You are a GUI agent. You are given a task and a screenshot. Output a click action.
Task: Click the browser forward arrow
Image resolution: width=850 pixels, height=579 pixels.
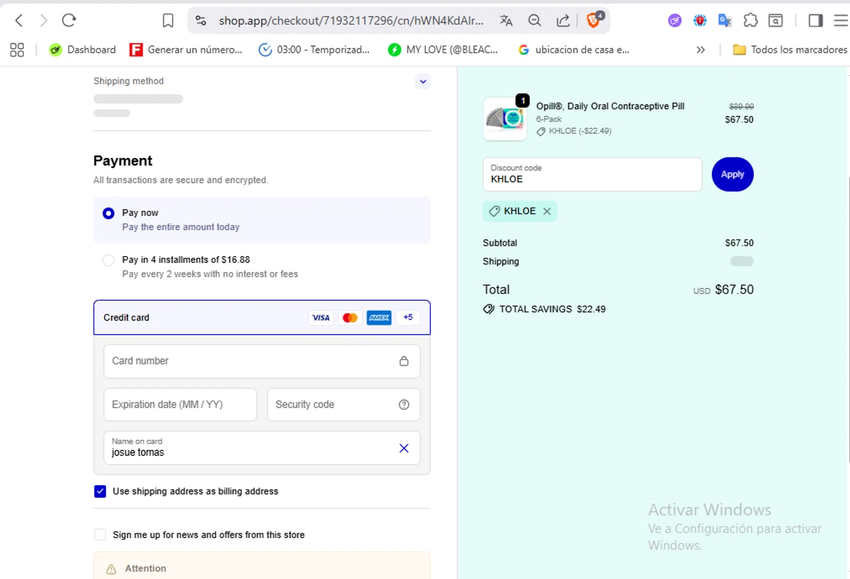pos(44,21)
